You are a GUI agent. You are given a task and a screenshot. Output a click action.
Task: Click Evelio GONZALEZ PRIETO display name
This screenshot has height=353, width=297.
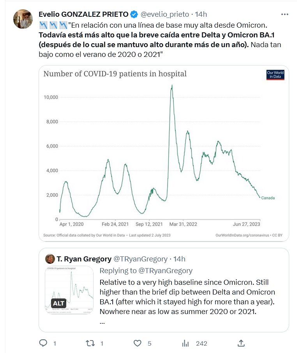(x=83, y=15)
